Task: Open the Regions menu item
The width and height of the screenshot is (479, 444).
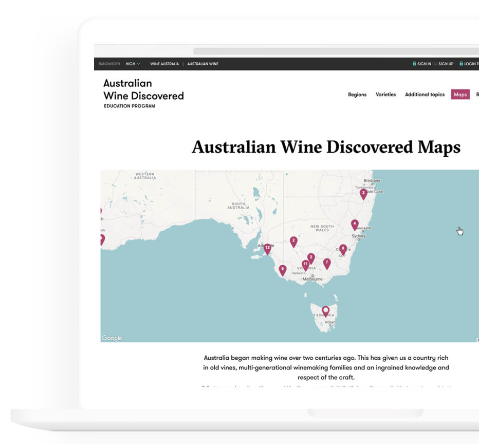Action: tap(357, 95)
